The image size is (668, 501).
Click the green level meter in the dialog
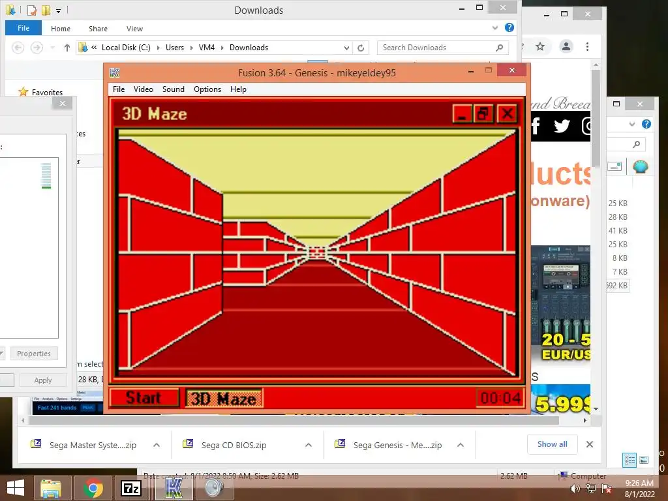click(46, 175)
